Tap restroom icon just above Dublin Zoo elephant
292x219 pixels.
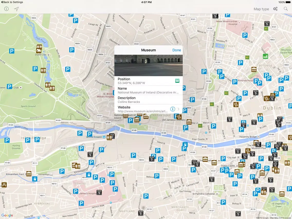point(39,46)
